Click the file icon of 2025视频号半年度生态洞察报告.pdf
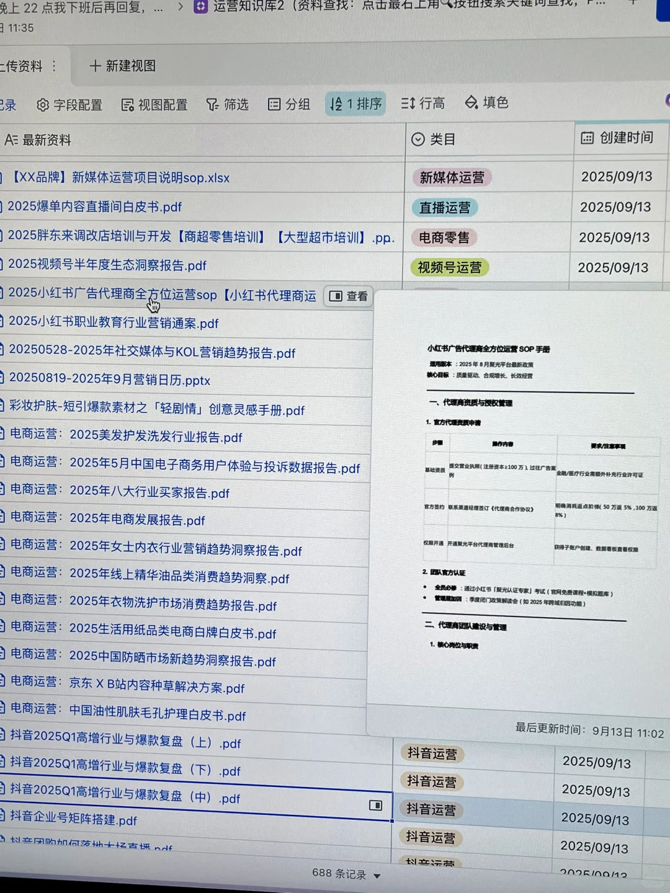 pos(2,265)
